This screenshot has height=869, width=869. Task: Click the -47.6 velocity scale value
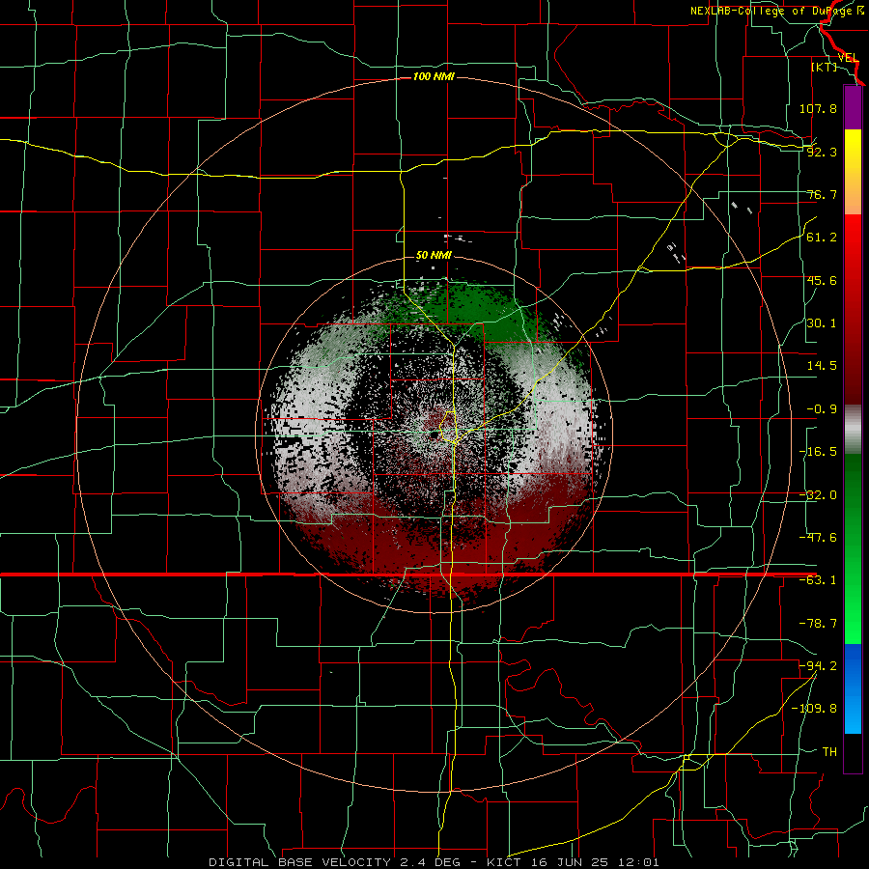pos(818,538)
